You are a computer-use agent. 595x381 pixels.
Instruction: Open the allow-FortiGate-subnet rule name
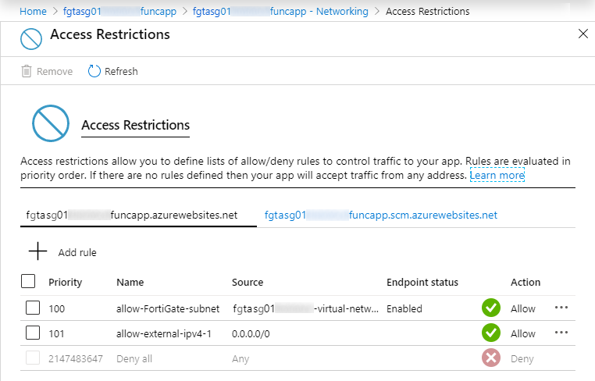pos(168,308)
